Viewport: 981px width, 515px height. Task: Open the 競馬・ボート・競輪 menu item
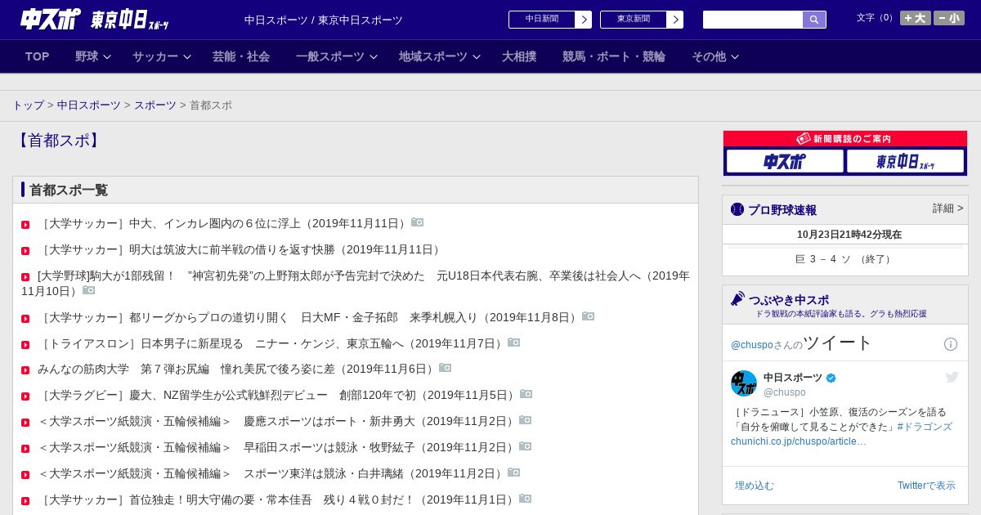click(x=614, y=56)
